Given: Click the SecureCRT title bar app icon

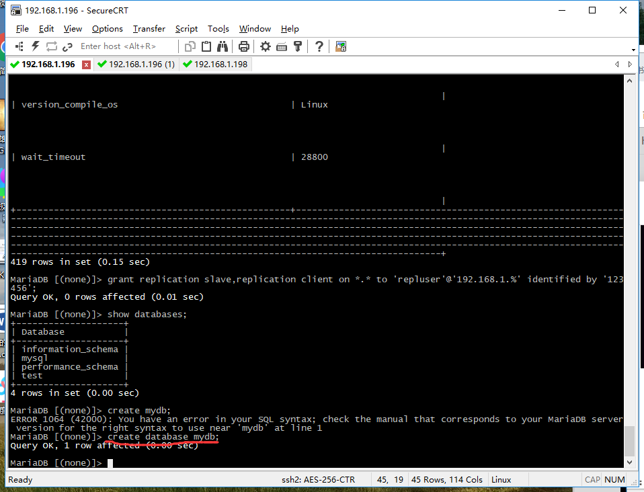Looking at the screenshot, I should 16,10.
